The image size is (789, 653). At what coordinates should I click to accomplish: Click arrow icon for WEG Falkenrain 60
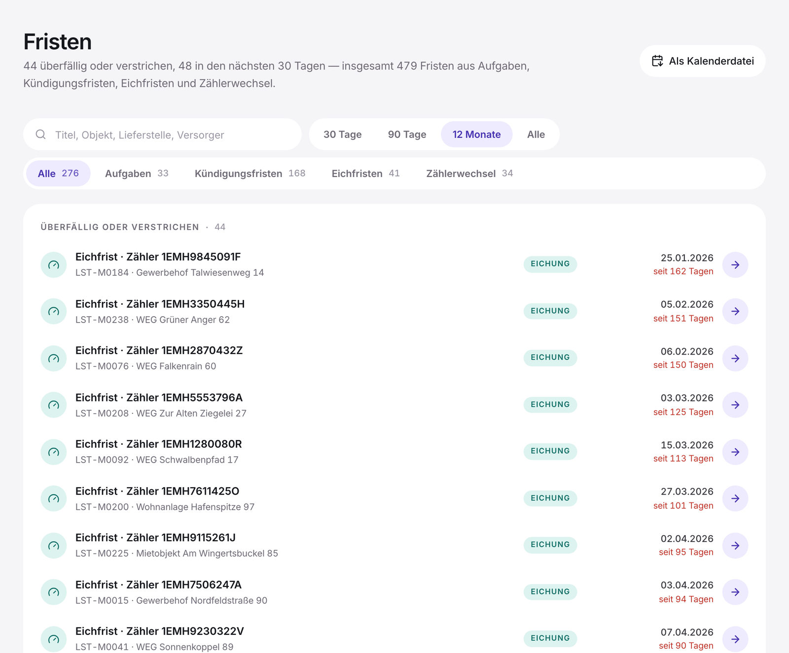coord(735,358)
